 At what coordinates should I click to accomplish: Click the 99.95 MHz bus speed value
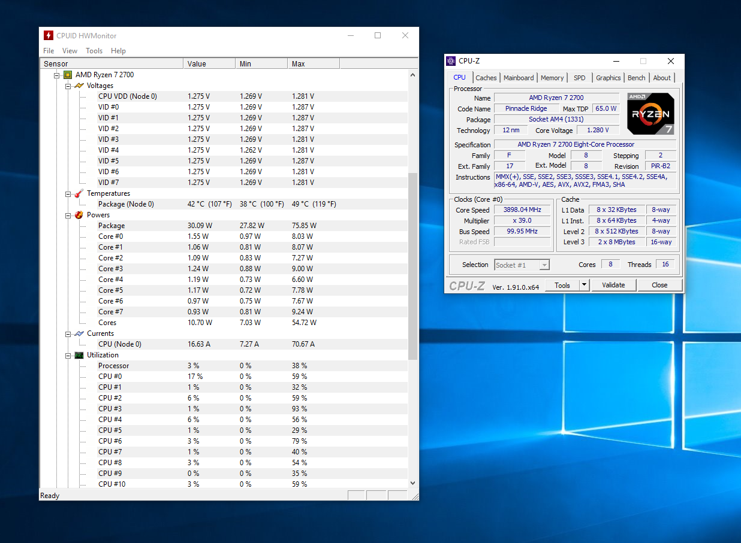pos(522,232)
